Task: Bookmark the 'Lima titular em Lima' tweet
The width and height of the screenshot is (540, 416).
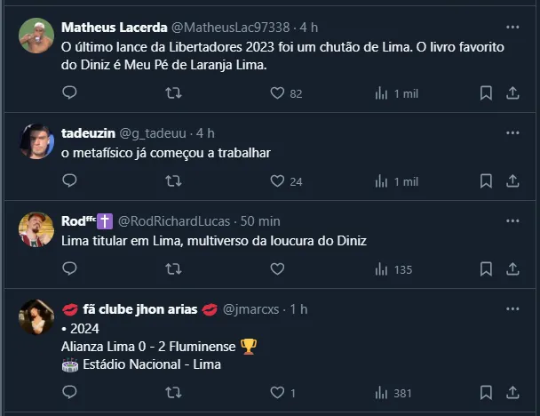Action: pos(486,268)
